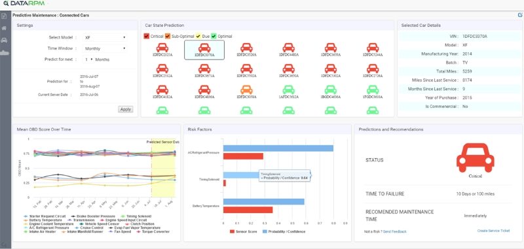This screenshot has height=249, width=524.
Task: Click the Selected Car Details panel title
Action: click(x=421, y=25)
